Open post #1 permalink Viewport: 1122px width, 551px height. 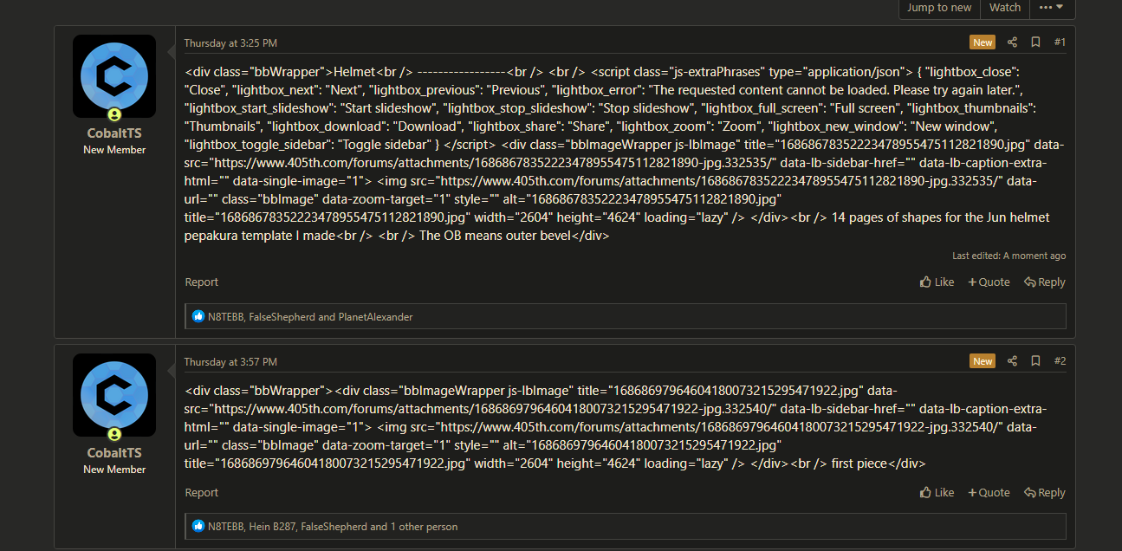1060,42
